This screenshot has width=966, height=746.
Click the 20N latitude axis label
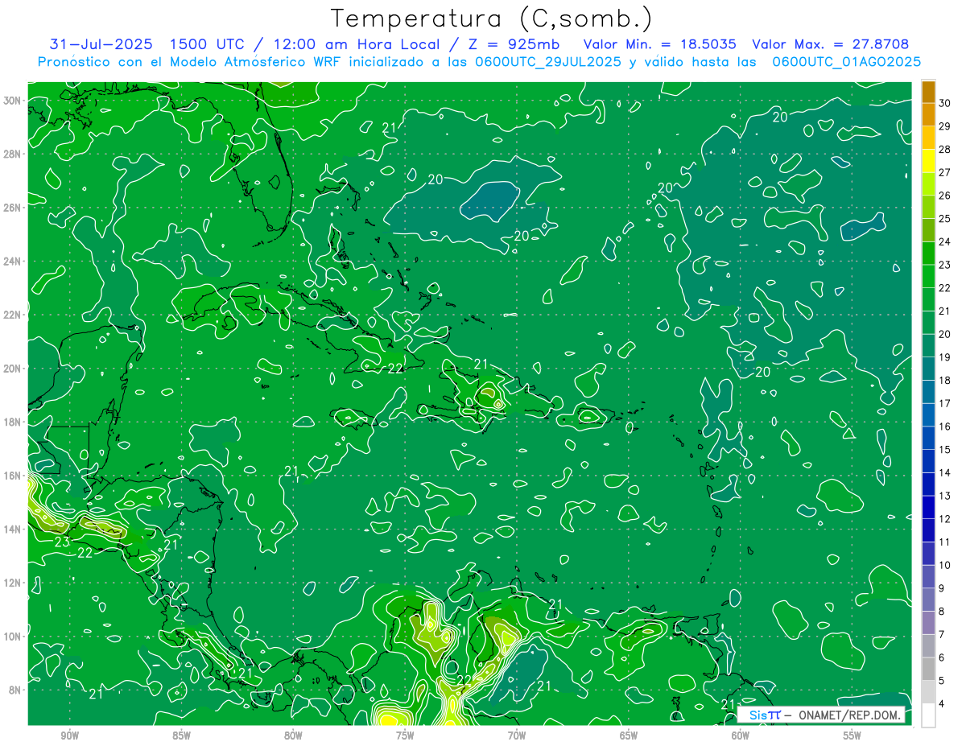12,368
